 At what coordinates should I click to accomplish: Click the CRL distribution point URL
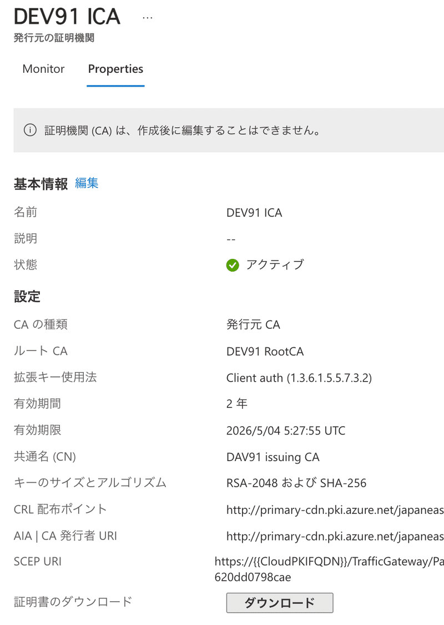[335, 510]
